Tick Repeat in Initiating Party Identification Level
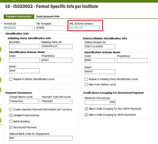Image resolution: width=158 pixels, height=144 pixels. tap(86, 79)
